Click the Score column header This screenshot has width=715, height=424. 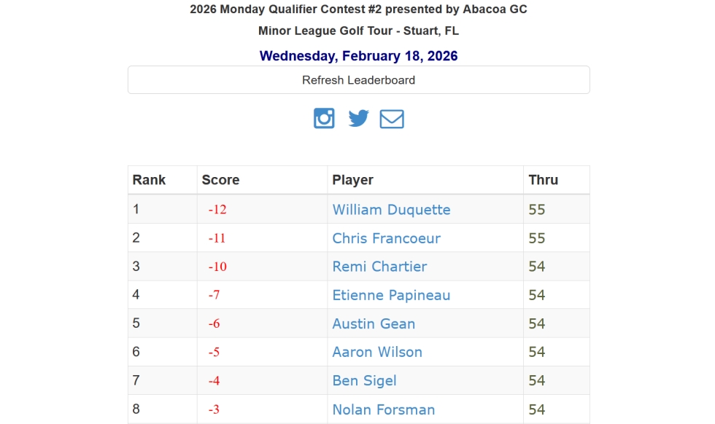coord(220,179)
